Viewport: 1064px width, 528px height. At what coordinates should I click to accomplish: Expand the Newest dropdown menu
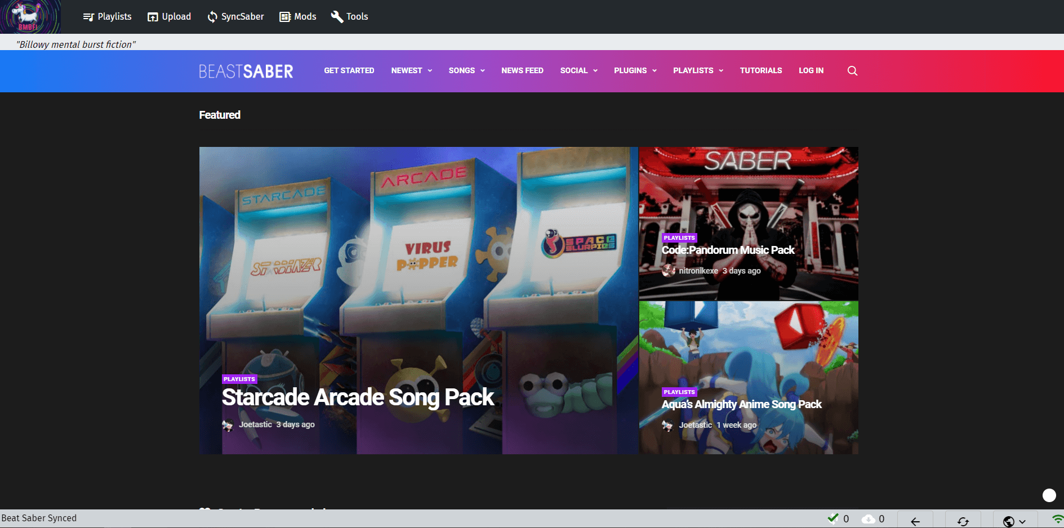[412, 70]
